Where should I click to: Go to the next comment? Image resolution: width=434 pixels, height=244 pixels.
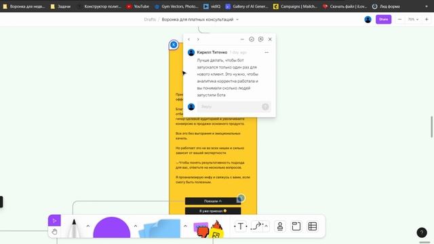click(x=198, y=39)
